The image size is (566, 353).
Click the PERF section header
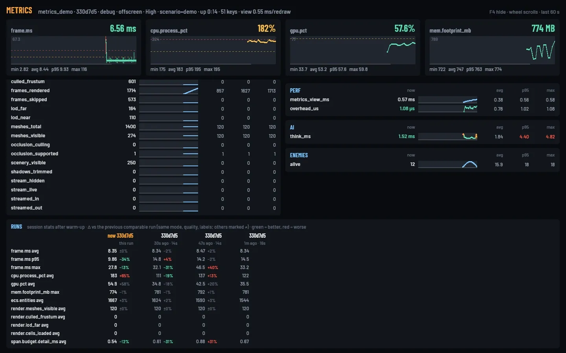coord(295,91)
